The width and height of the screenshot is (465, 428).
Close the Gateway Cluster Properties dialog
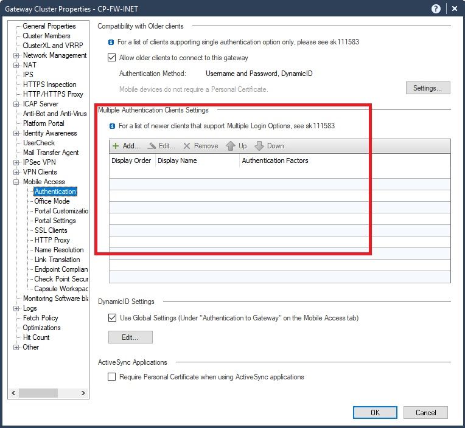coord(455,9)
